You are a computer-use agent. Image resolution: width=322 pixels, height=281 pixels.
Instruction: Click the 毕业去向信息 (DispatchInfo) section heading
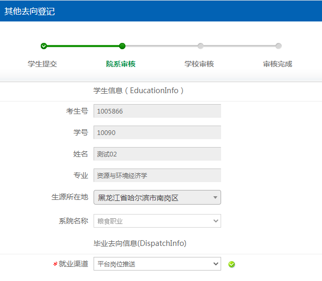(140, 243)
